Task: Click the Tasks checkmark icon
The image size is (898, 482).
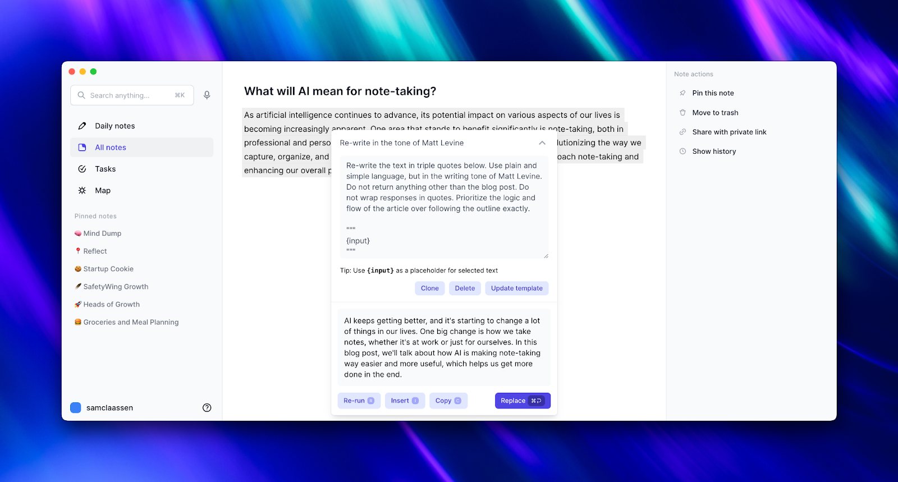Action: (82, 169)
